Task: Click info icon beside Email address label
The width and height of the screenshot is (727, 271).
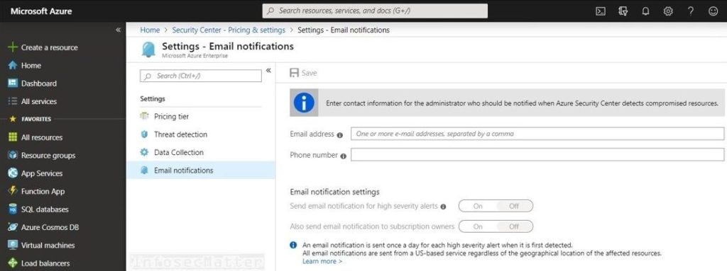Action: pos(340,135)
